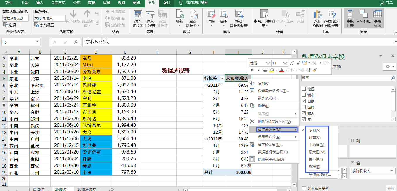
Task: Click the 清除 (Clear) pivot icon
Action: 211,14
